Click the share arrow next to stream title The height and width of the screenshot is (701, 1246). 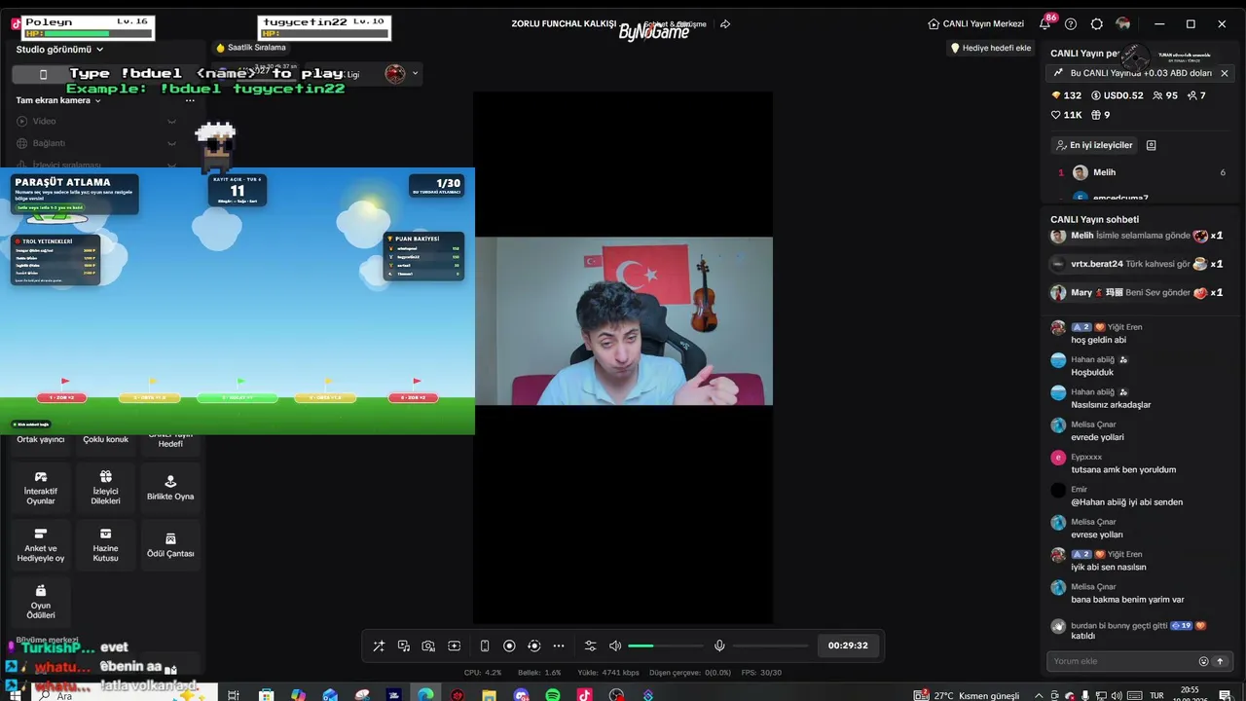tap(725, 23)
